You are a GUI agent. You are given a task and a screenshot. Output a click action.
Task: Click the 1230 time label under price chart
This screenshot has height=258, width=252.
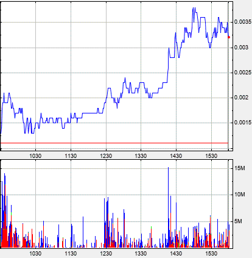pos(106,156)
